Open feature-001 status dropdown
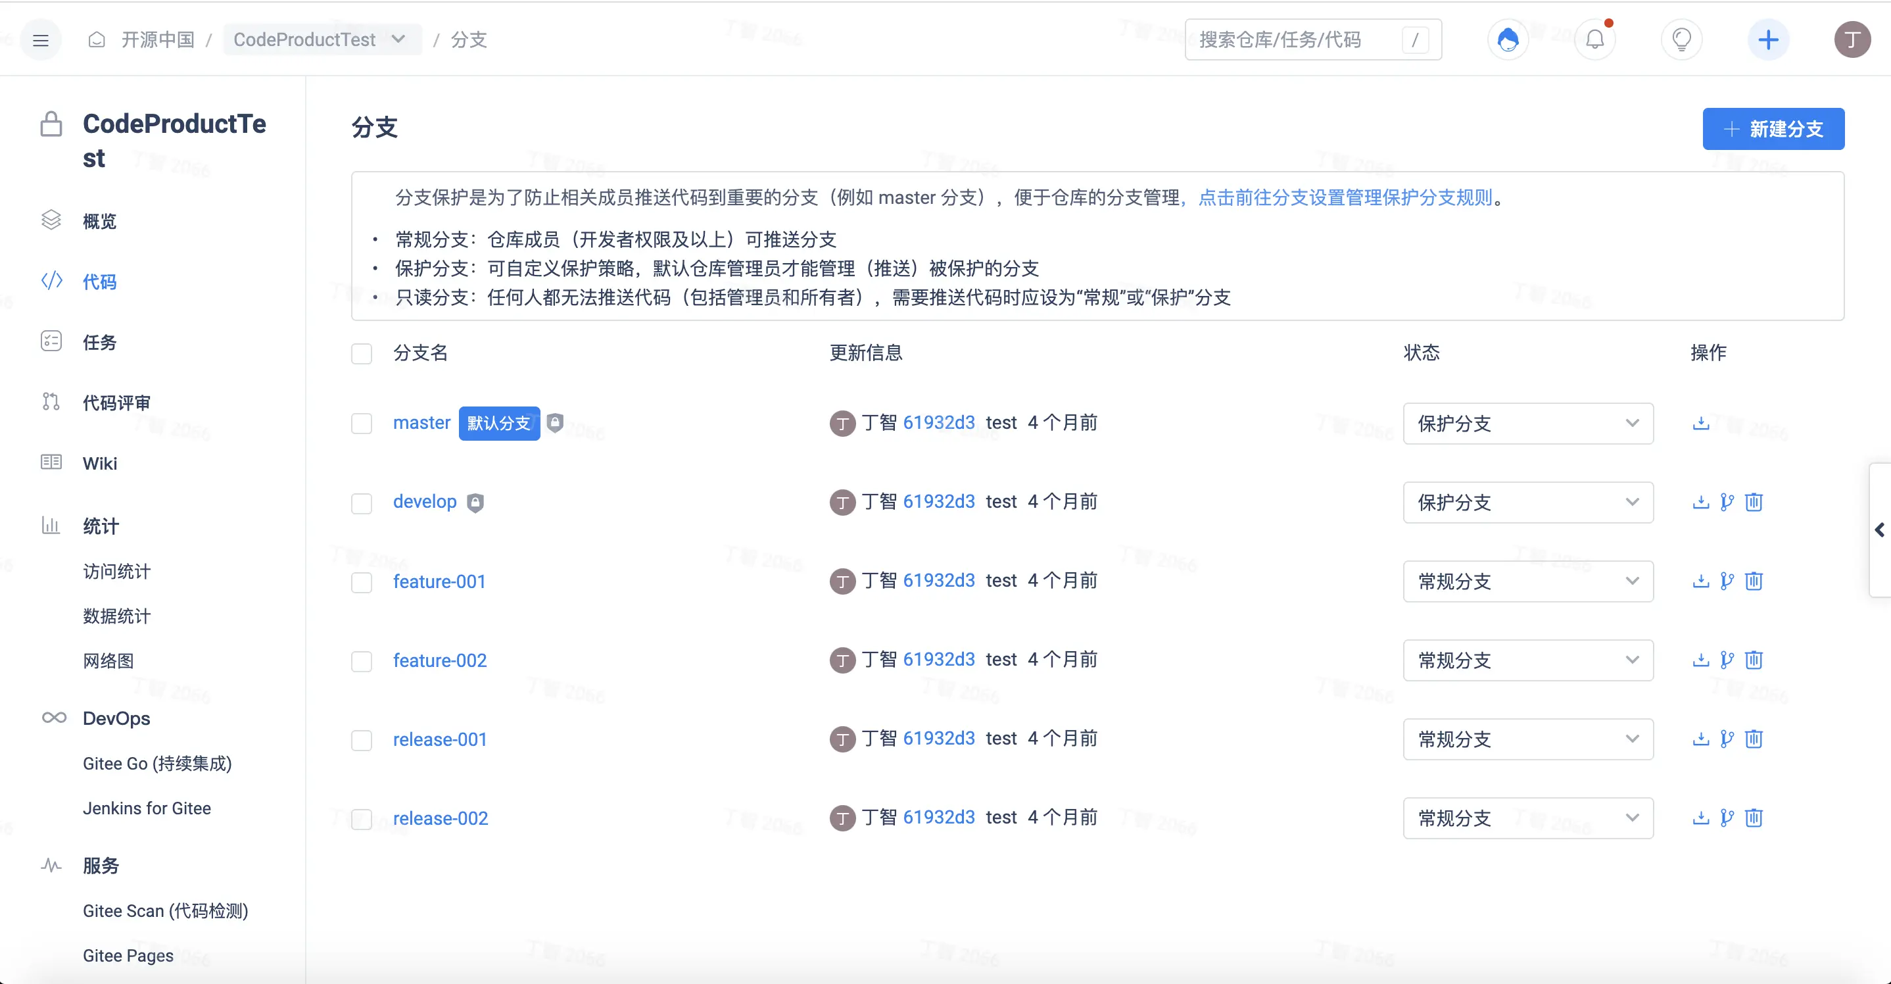 (x=1528, y=581)
